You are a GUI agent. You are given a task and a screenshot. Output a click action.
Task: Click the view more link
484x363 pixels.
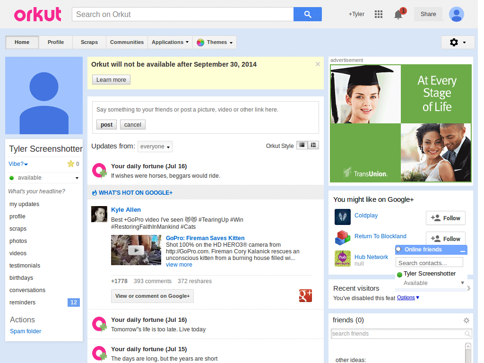(x=179, y=265)
